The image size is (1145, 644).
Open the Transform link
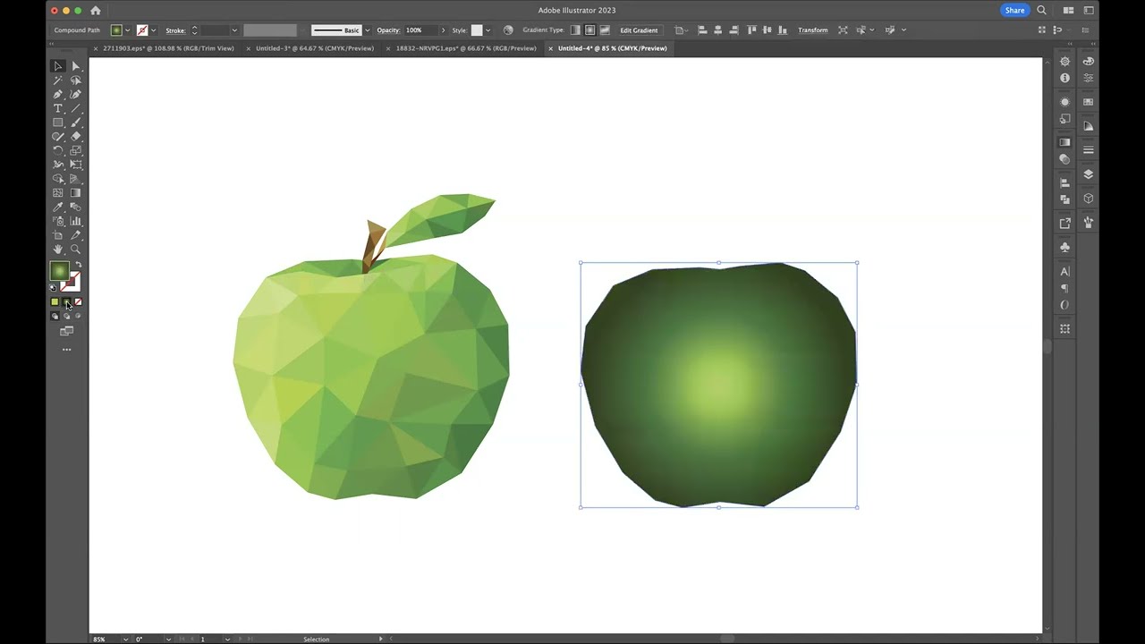pos(812,30)
